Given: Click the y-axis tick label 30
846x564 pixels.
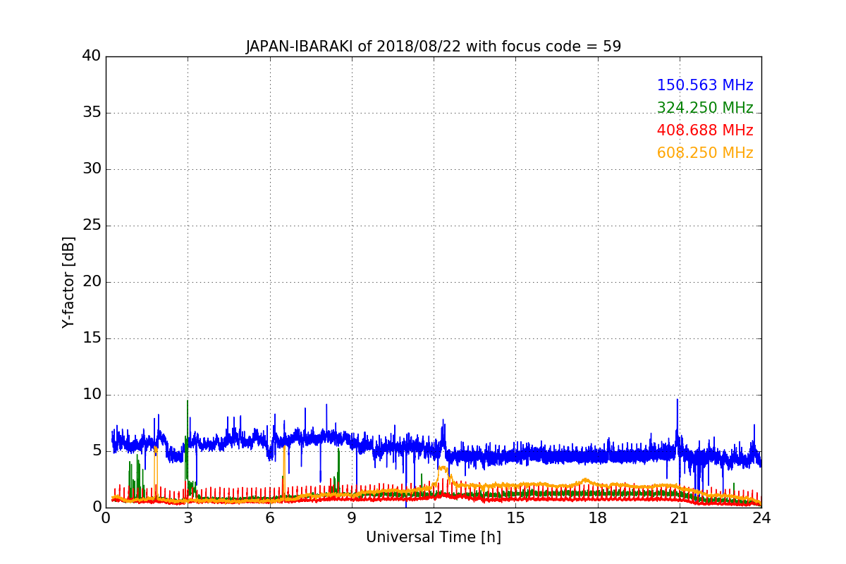Looking at the screenshot, I should (x=92, y=168).
